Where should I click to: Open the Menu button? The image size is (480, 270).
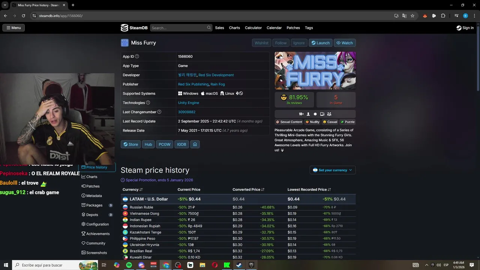(x=13, y=28)
